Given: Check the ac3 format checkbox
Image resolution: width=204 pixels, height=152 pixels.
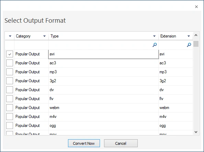Looking at the screenshot, I should [x=10, y=63].
